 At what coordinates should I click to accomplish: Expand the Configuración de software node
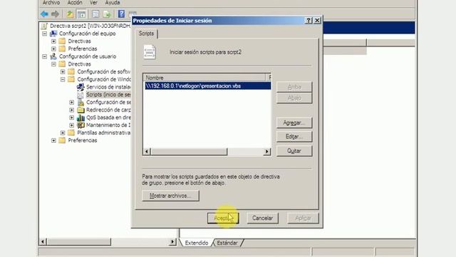pos(63,71)
